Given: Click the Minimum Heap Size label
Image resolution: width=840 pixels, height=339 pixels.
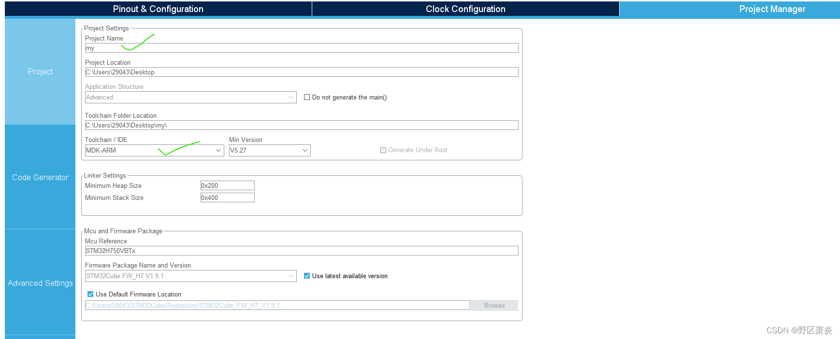Looking at the screenshot, I should point(113,185).
